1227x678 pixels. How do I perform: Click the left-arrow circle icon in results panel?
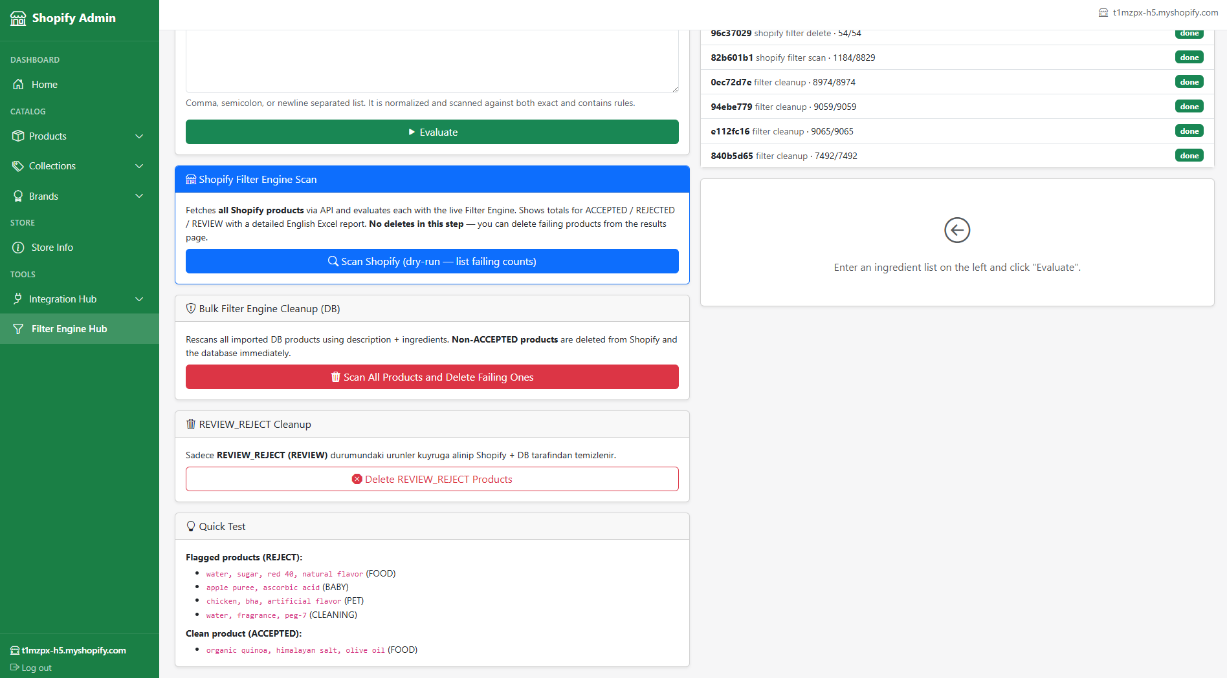957,230
